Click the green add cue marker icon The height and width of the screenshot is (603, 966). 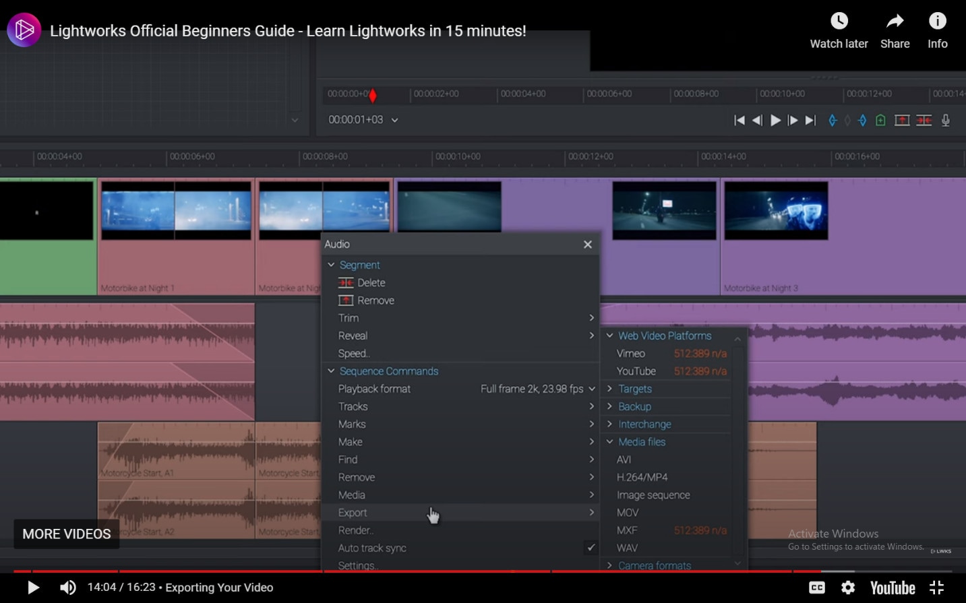tap(880, 121)
